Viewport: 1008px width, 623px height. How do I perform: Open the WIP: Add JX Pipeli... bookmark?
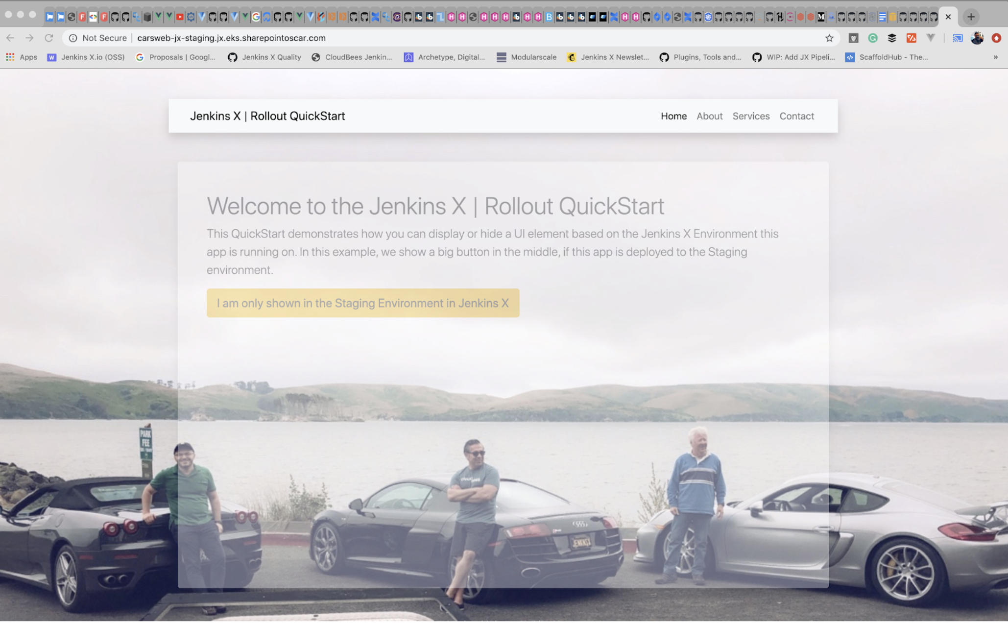click(793, 57)
